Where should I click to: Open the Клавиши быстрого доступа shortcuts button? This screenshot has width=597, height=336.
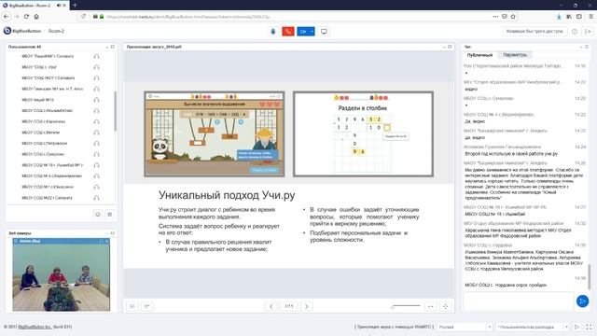click(535, 31)
